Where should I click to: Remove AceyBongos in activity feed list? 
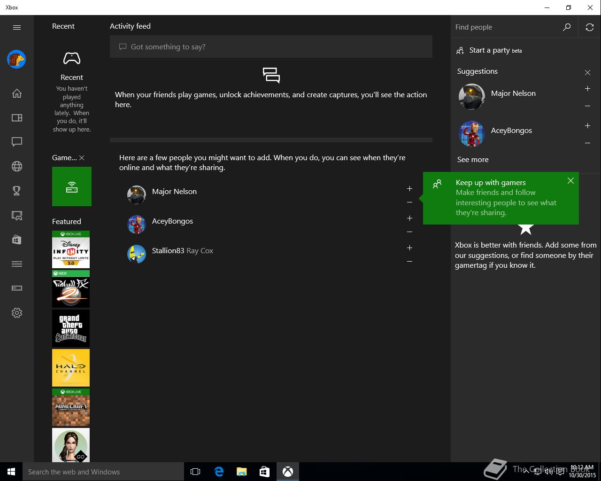click(409, 232)
